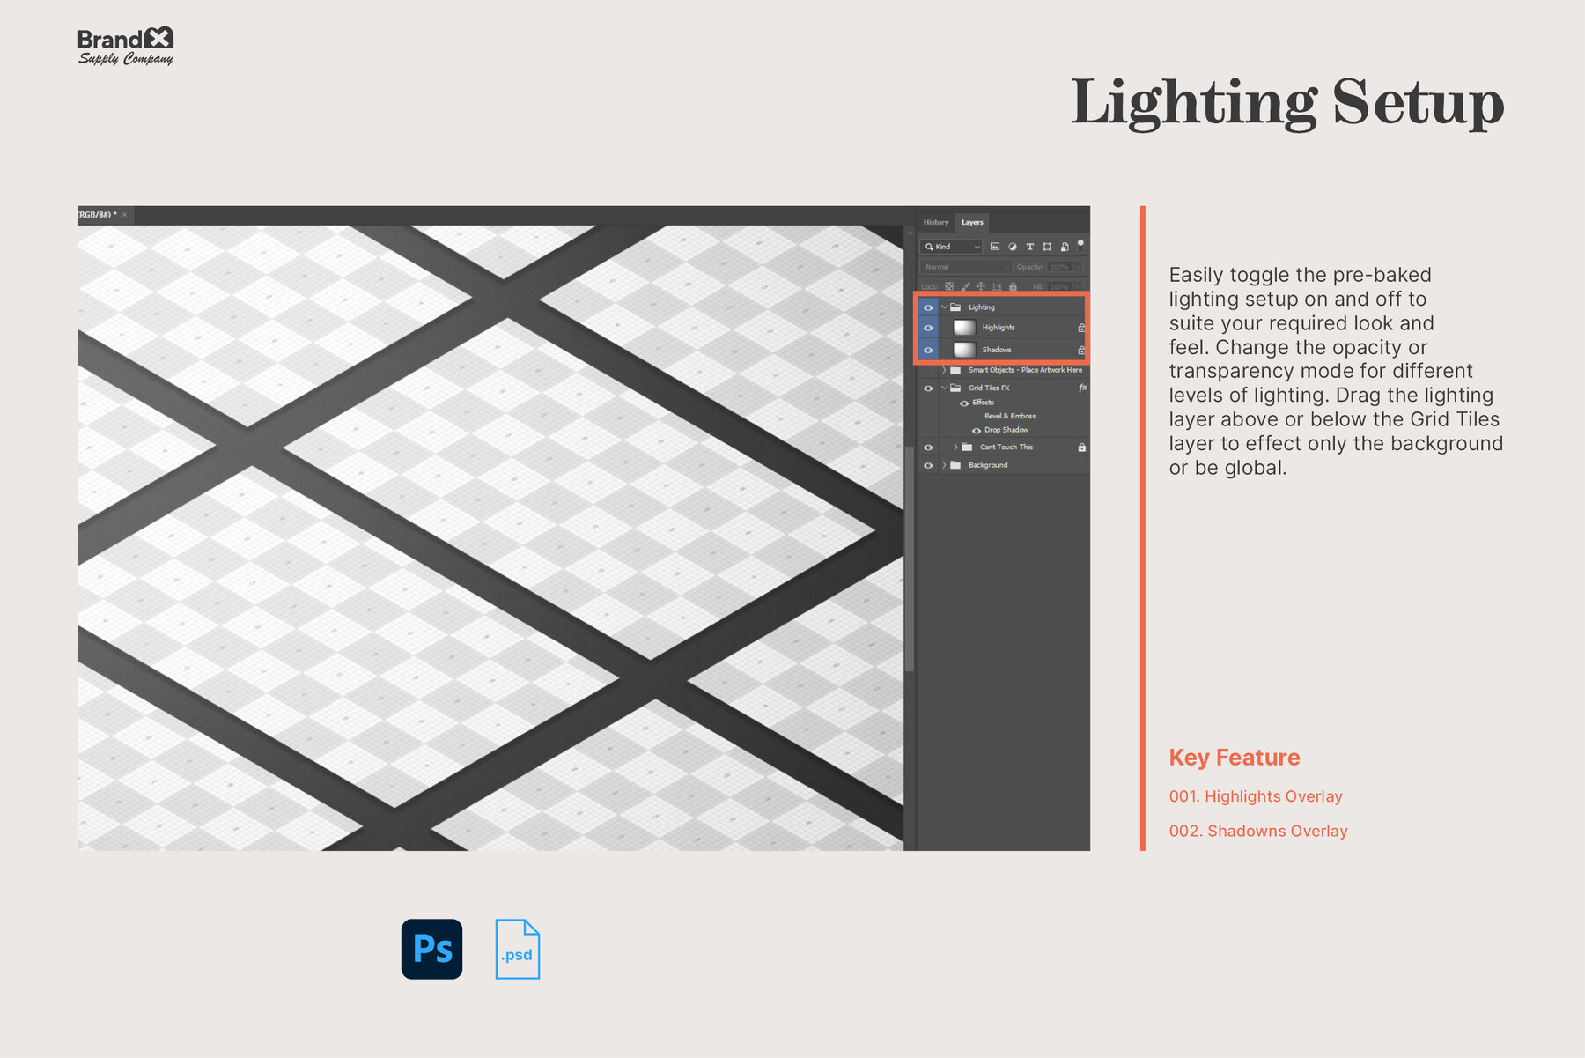
Task: Click the fx badge on Grid Tiles FX
Action: tap(1083, 388)
